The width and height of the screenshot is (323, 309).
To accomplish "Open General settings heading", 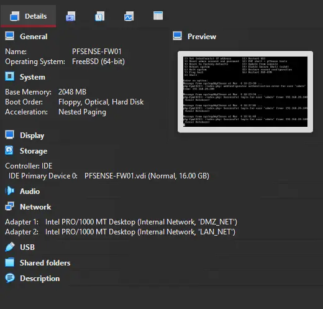I will pos(34,37).
